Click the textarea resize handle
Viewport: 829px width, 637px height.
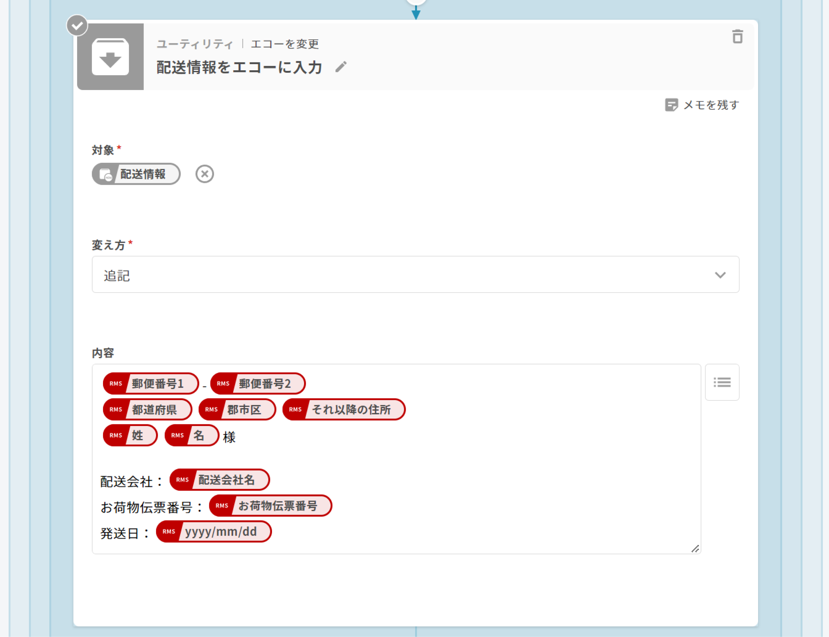(x=695, y=549)
